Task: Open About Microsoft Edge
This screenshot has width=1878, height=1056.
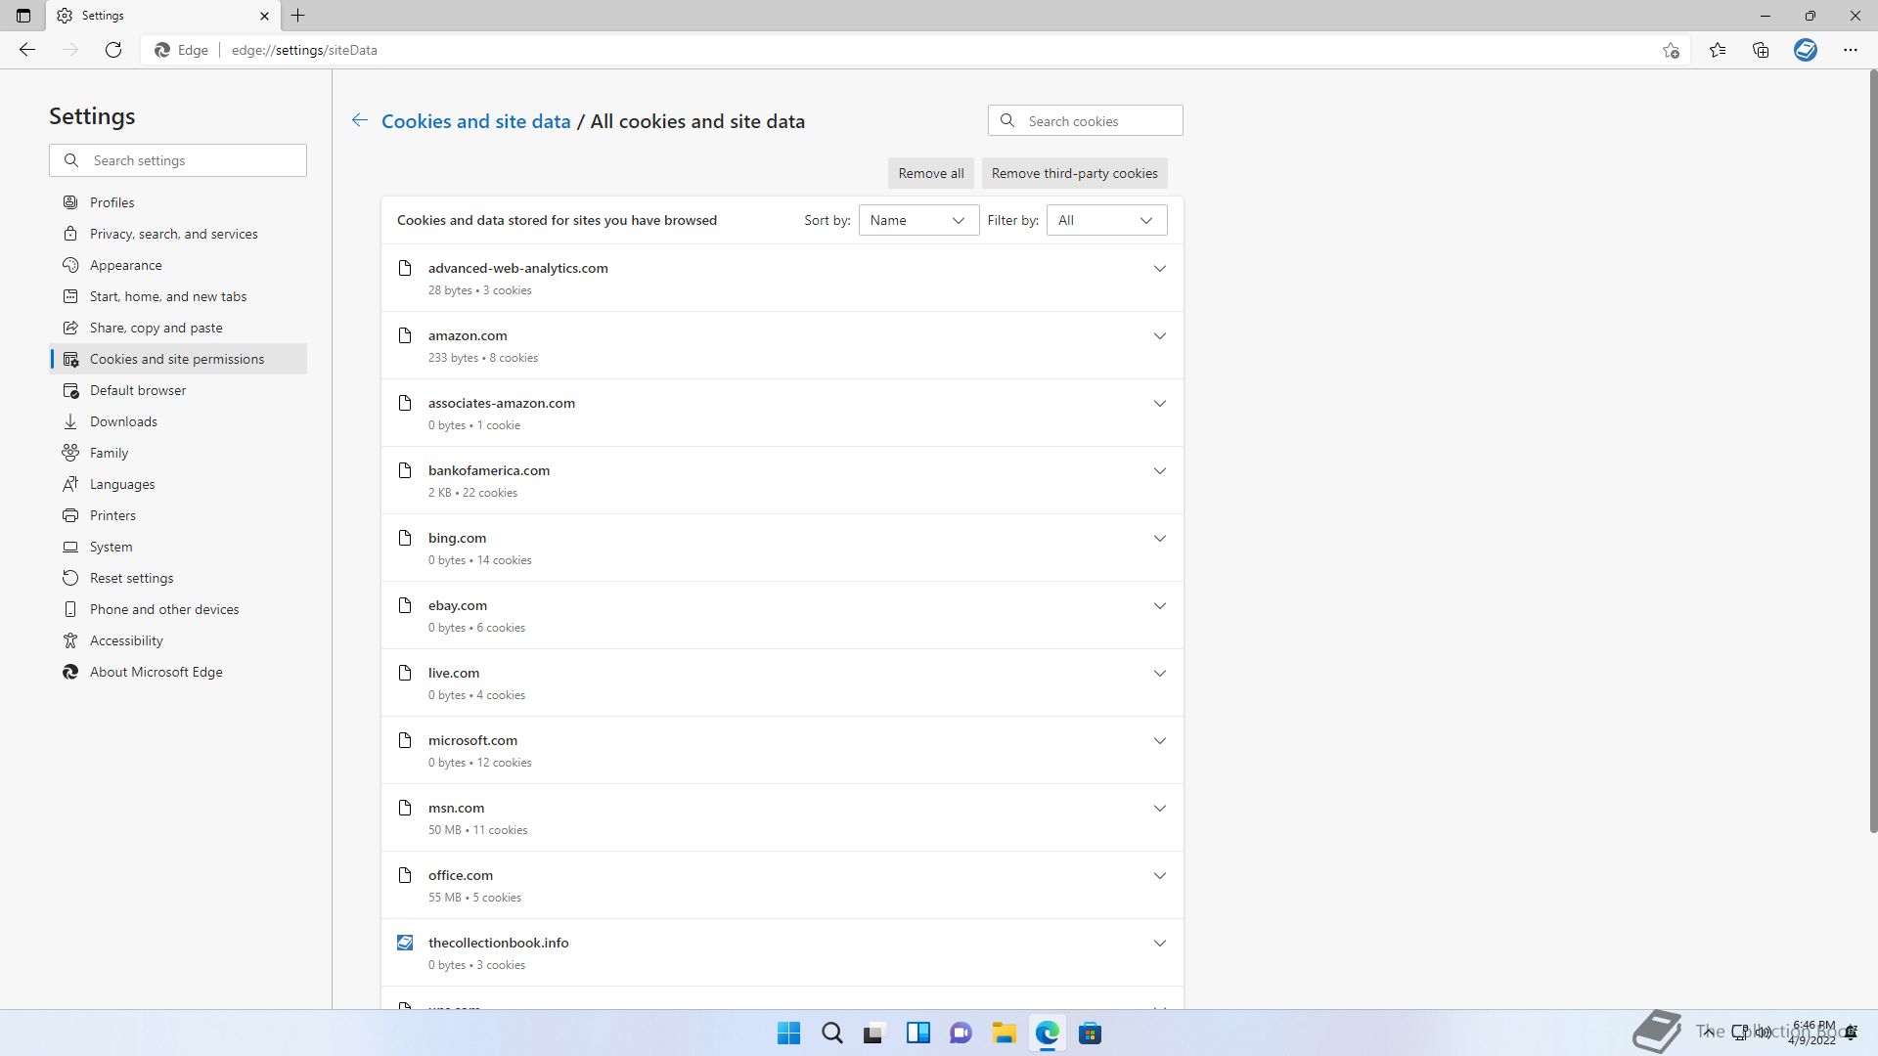Action: [x=178, y=672]
